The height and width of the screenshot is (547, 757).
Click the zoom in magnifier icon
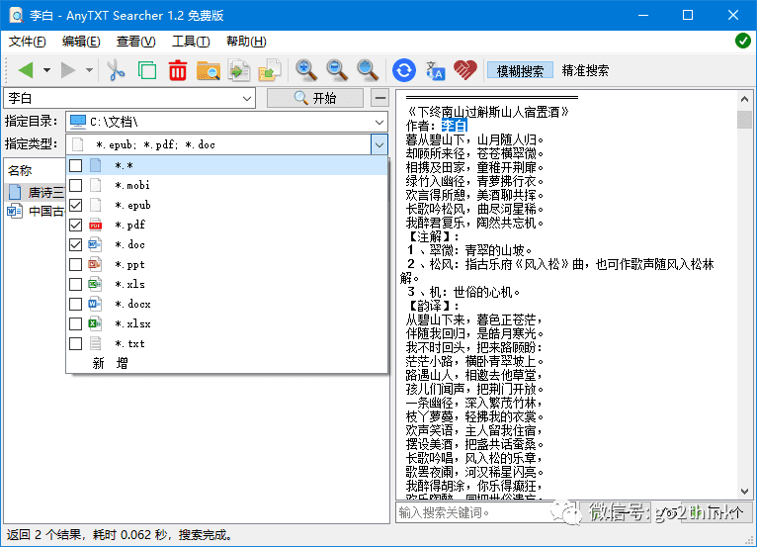click(306, 70)
